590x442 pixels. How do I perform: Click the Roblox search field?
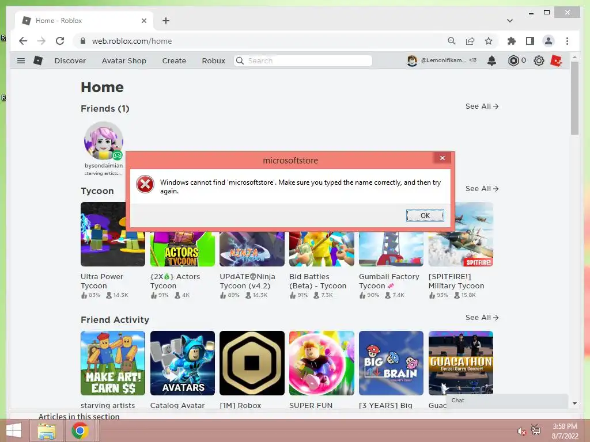[x=303, y=60]
